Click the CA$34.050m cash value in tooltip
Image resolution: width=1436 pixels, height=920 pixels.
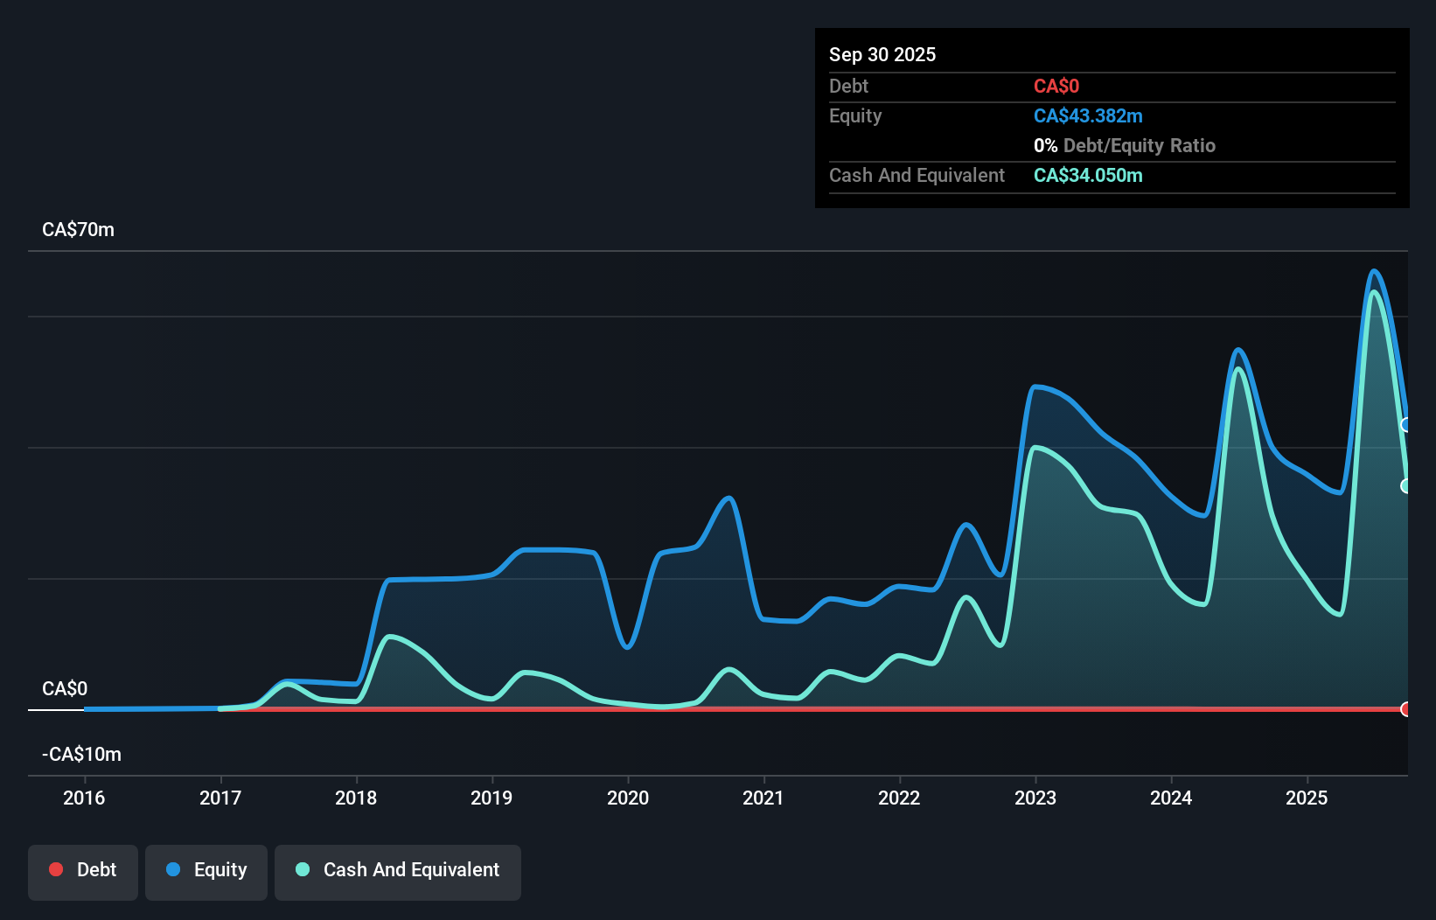(1088, 176)
